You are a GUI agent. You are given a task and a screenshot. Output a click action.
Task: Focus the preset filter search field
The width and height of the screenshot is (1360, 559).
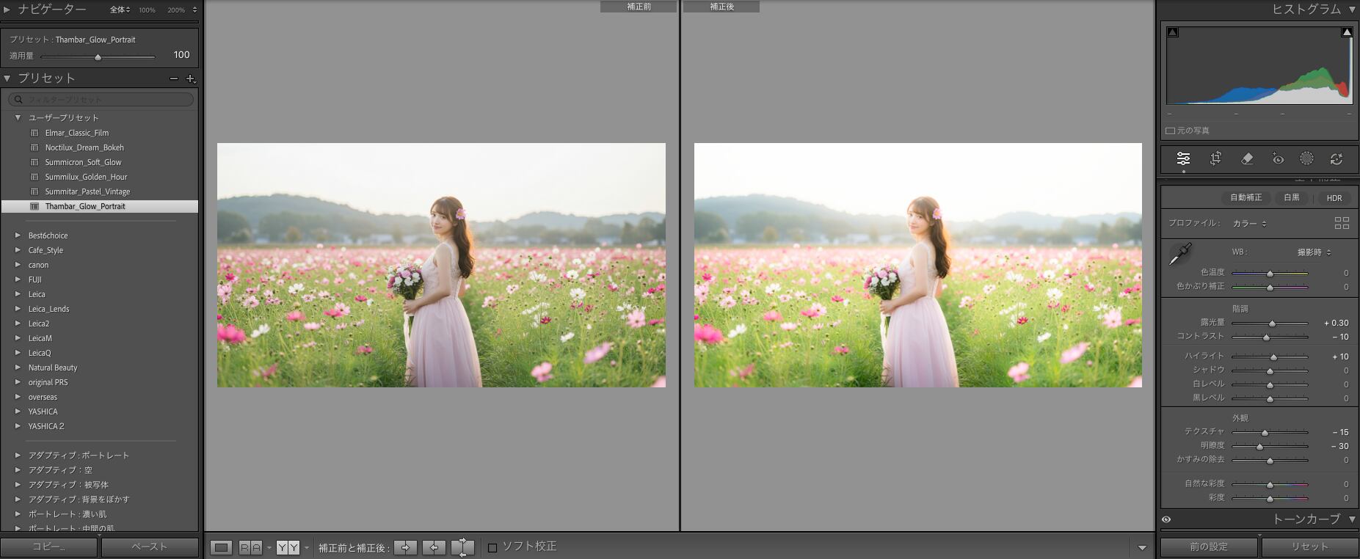(101, 99)
